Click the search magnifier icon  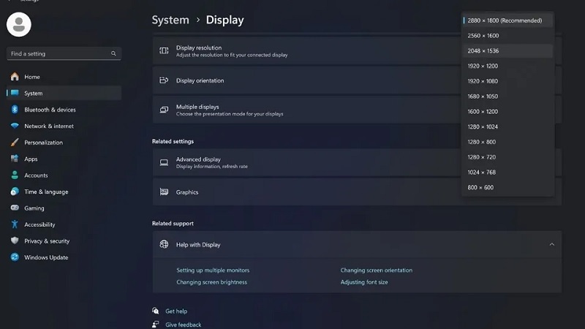coord(113,53)
